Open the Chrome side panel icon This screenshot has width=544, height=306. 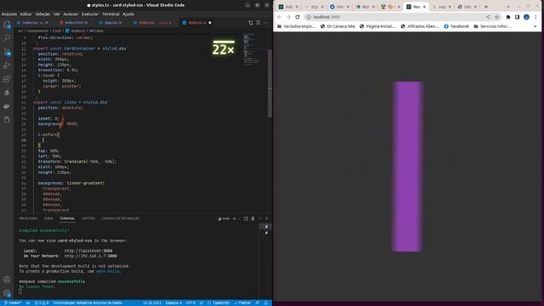point(518,17)
